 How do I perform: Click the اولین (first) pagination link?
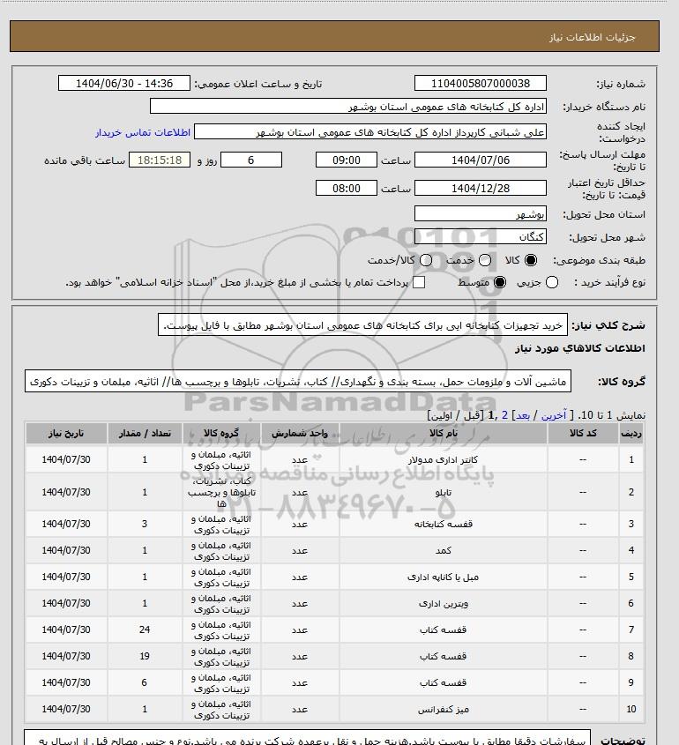pyautogui.click(x=443, y=413)
